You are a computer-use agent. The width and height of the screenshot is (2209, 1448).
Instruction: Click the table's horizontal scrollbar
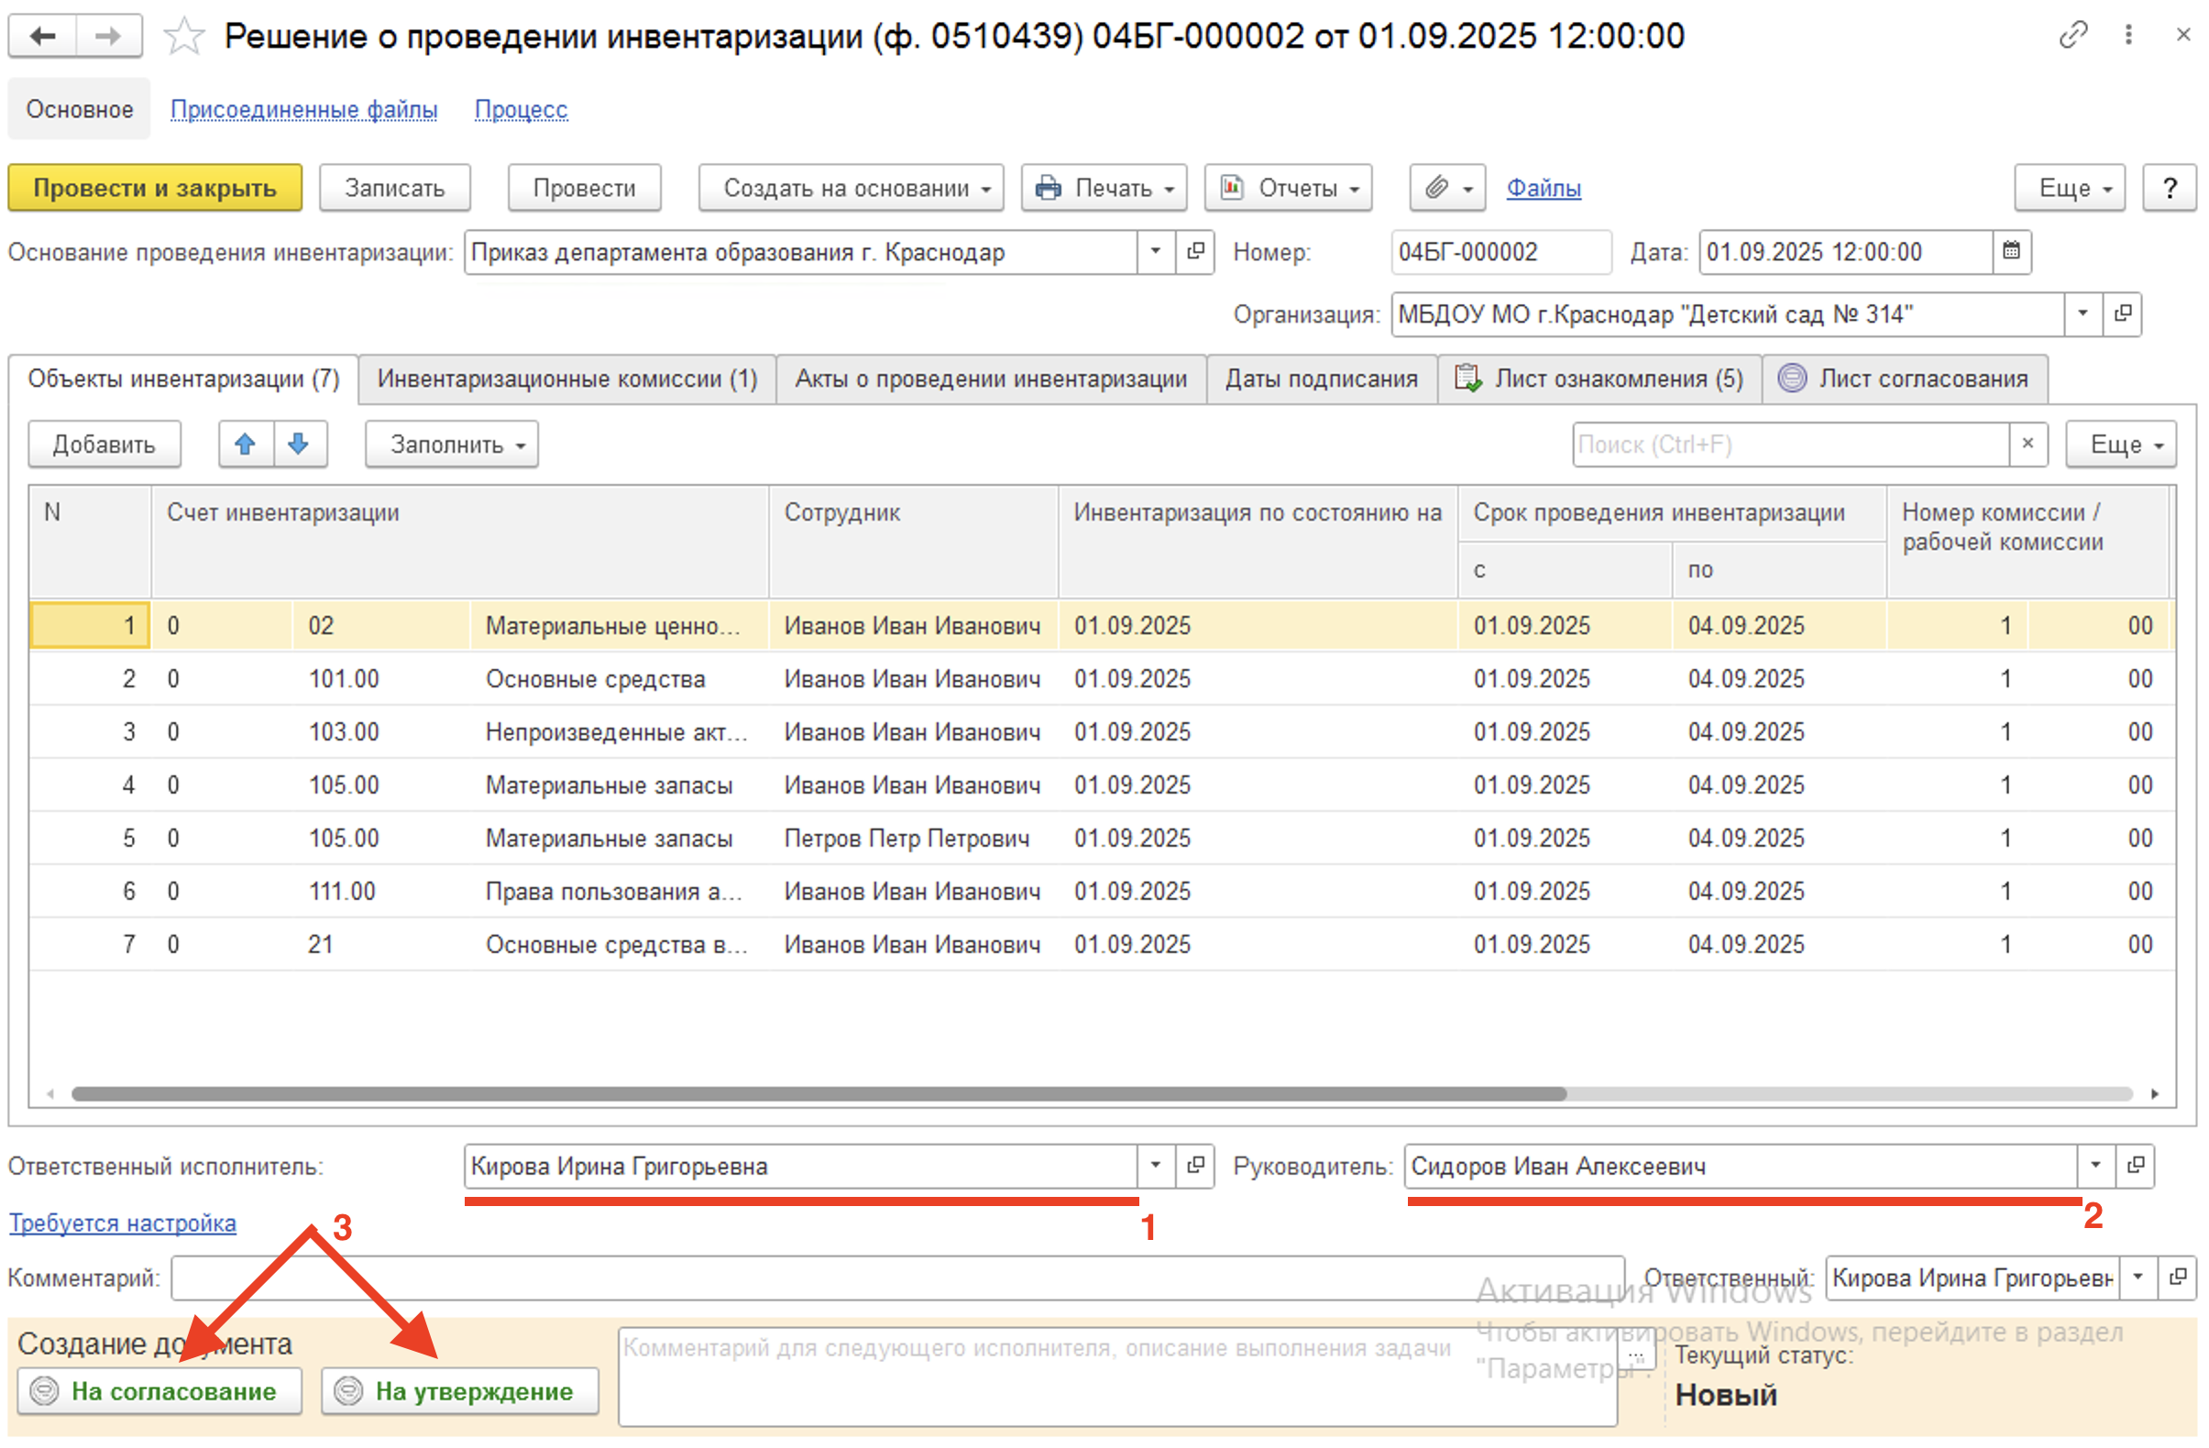click(817, 1094)
